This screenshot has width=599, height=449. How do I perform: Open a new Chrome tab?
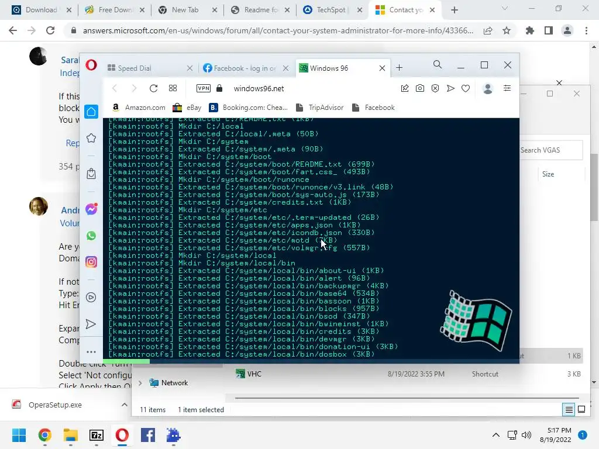[x=454, y=10]
